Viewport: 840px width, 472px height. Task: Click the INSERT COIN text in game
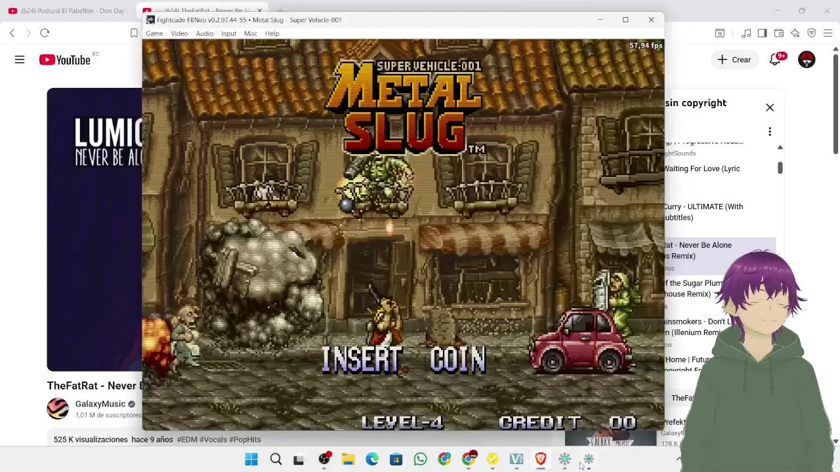click(x=404, y=359)
